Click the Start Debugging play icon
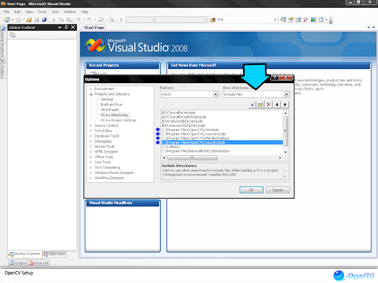Viewport: 378px width, 283px height. click(121, 19)
